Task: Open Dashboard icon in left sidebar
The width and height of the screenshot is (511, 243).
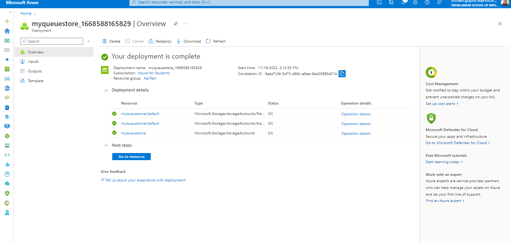Action: point(7,40)
